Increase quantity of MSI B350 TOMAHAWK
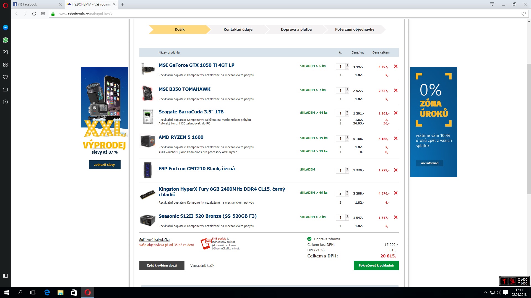The image size is (531, 298). 347,89
